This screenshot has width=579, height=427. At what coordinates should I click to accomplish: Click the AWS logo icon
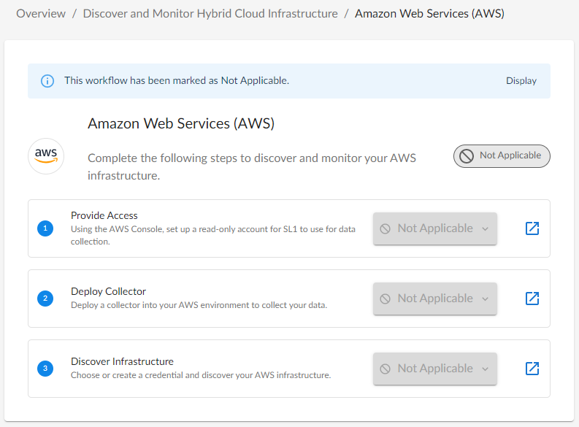46,156
